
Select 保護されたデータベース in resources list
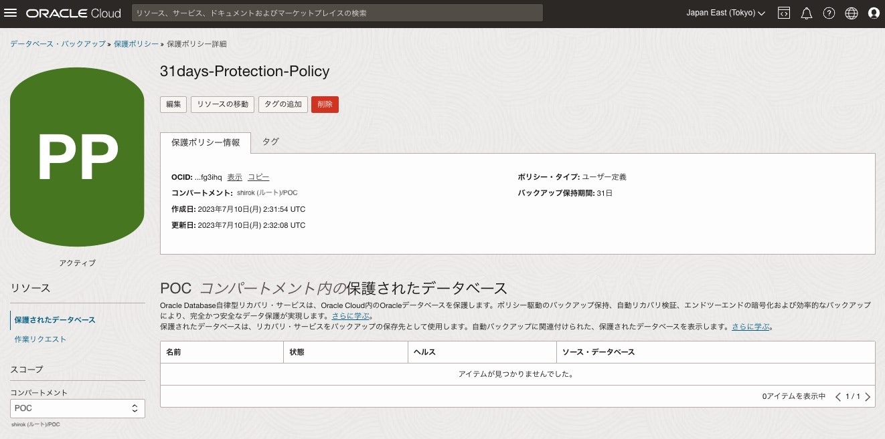pos(55,320)
